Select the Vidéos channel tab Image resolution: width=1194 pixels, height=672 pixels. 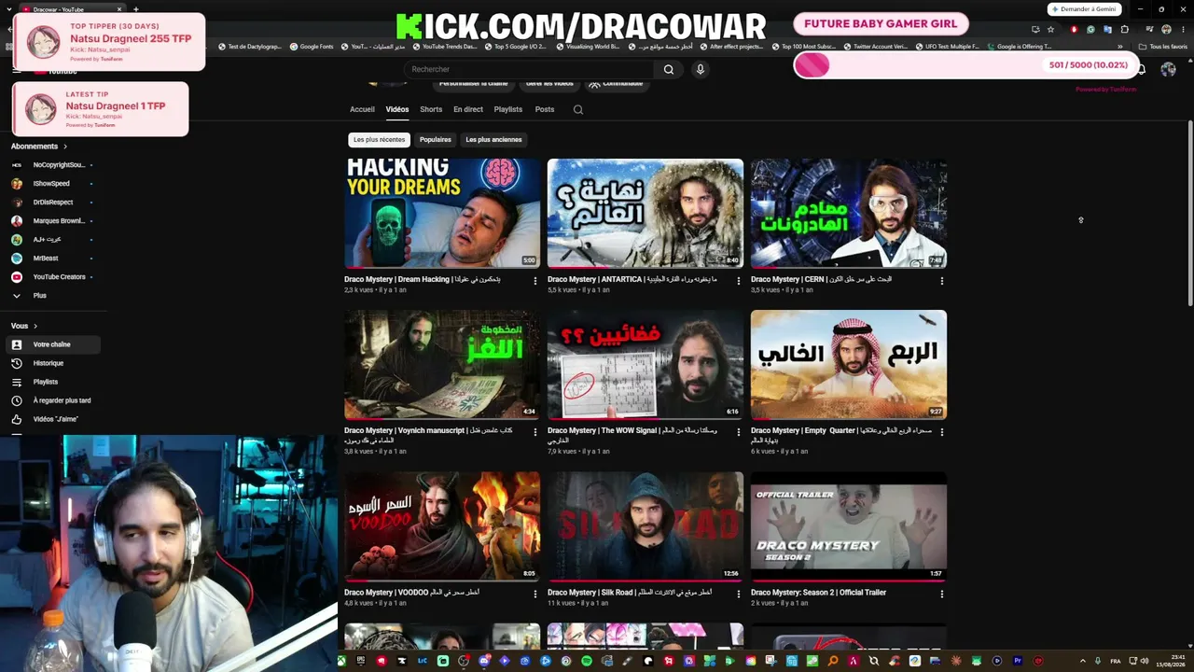pos(397,109)
